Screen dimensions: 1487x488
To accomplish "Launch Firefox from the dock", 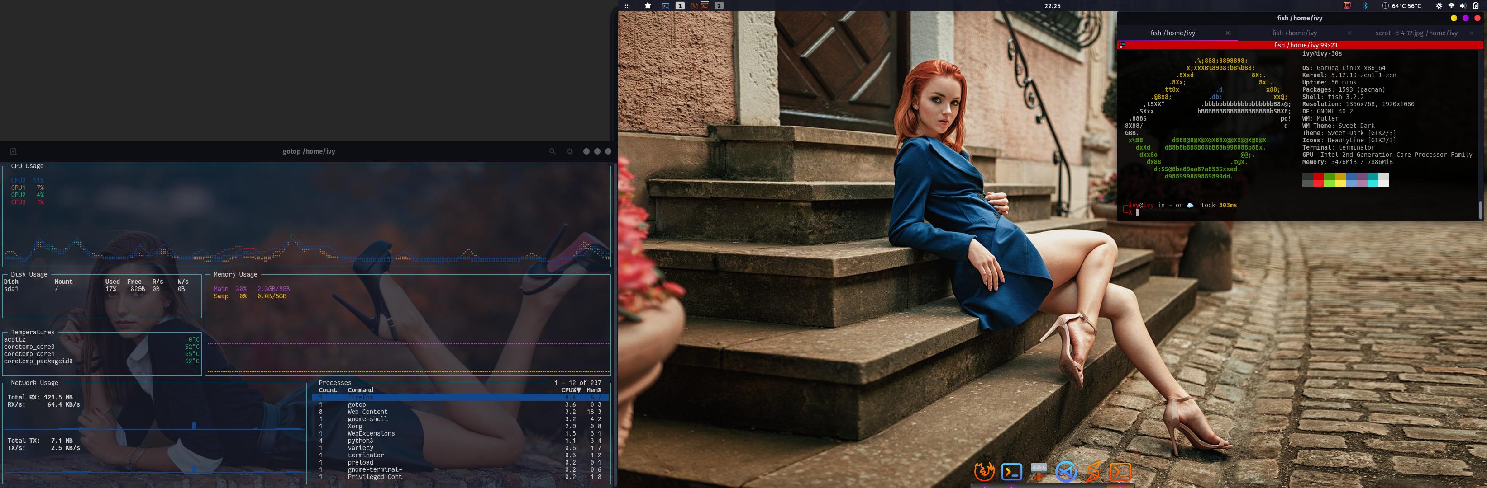I will 984,472.
